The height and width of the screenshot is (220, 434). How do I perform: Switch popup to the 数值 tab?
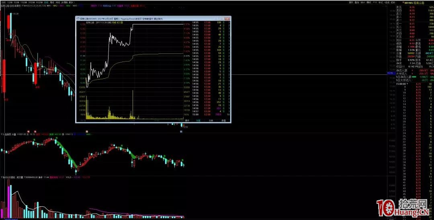223,121
